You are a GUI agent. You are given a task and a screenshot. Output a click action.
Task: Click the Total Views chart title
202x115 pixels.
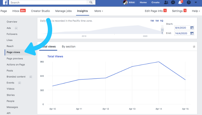55,56
